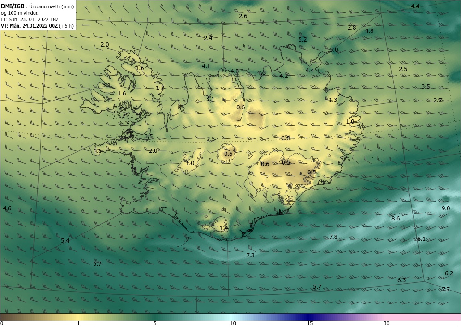The height and width of the screenshot is (327, 461).
Task: Click the 1.4 value on Mýrdalsjökull glacier
Action: pos(224,228)
